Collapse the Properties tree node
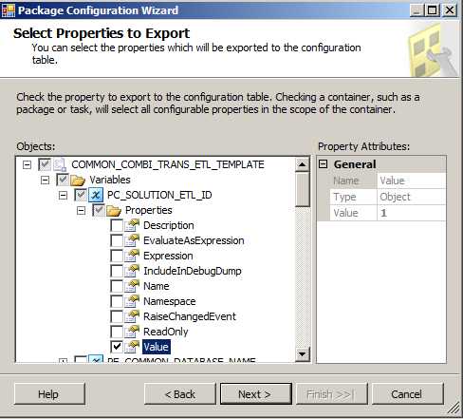 tap(81, 210)
